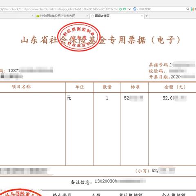
Task: Switch to 社会保险单位网上业务大厅 tab
Action: tap(62, 16)
